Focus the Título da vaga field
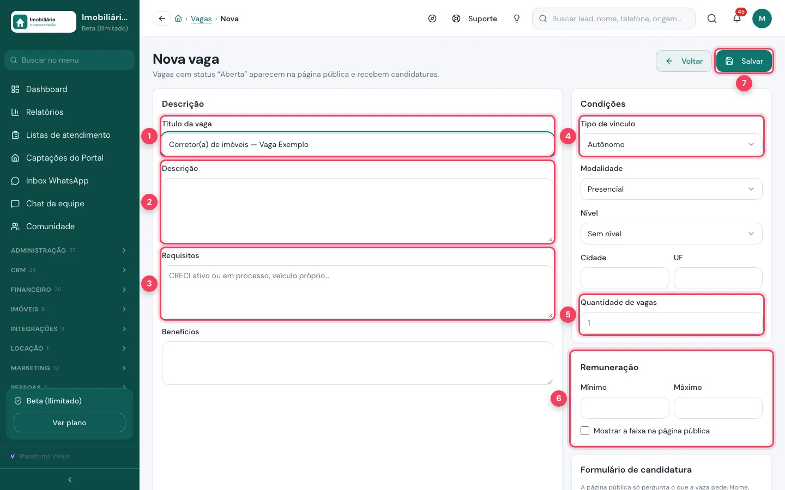Screen dimensions: 785x490 (x=358, y=144)
